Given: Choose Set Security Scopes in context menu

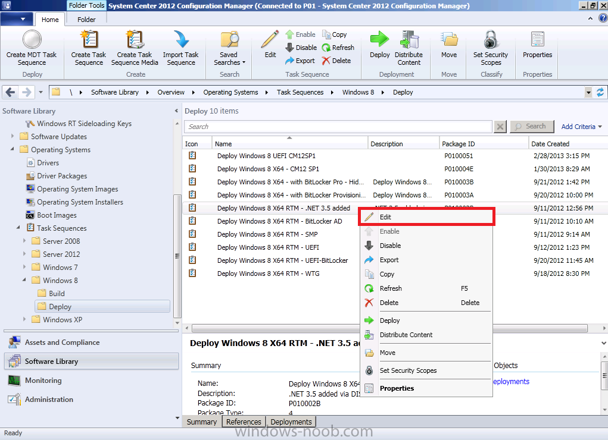Looking at the screenshot, I should click(426, 370).
